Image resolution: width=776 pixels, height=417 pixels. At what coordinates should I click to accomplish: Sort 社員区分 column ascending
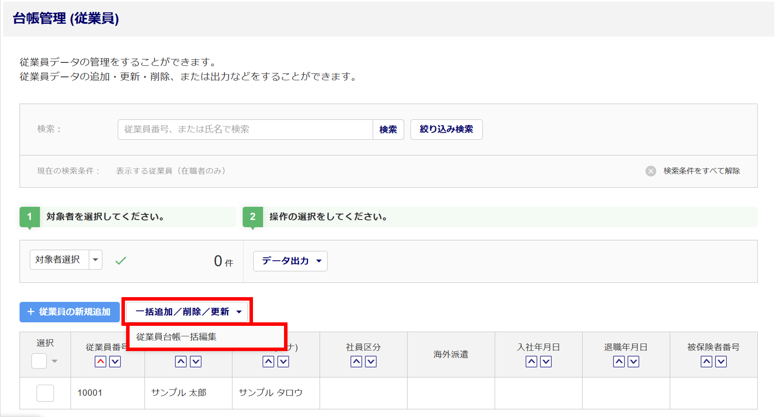coord(356,362)
